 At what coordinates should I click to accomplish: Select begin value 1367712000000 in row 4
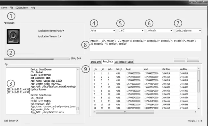[133, 84]
